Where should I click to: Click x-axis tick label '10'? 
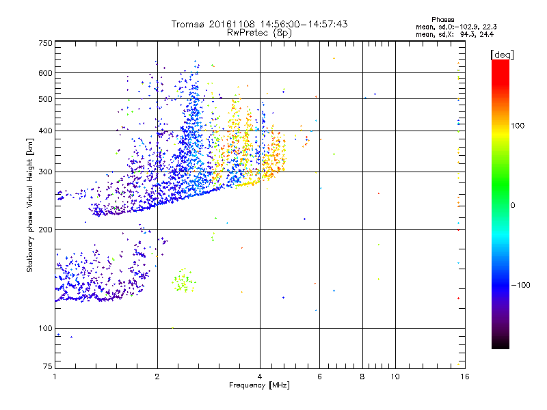[395, 377]
